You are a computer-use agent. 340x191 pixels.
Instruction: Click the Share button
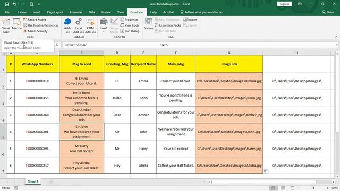point(328,12)
